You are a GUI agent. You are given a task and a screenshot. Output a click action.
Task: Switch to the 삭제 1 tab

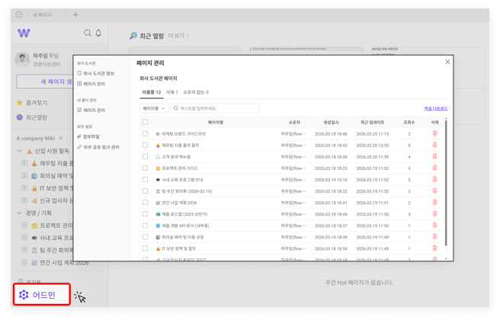point(172,92)
